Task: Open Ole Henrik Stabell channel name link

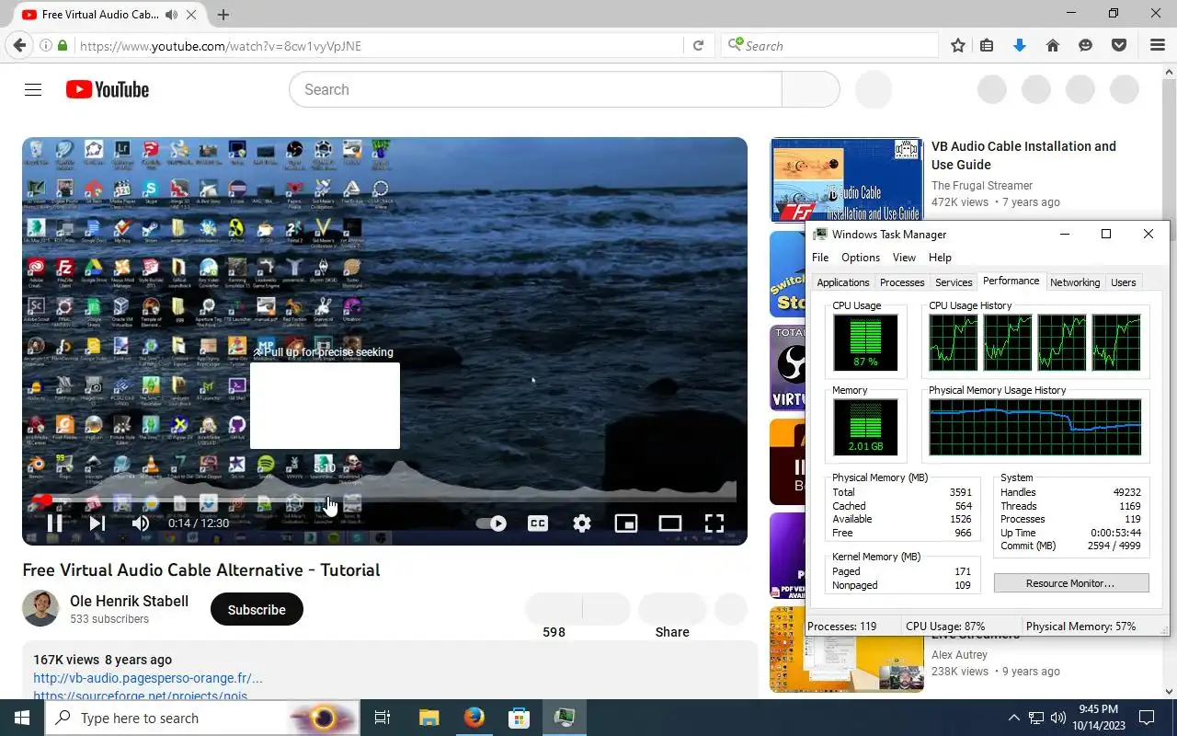Action: click(x=129, y=601)
